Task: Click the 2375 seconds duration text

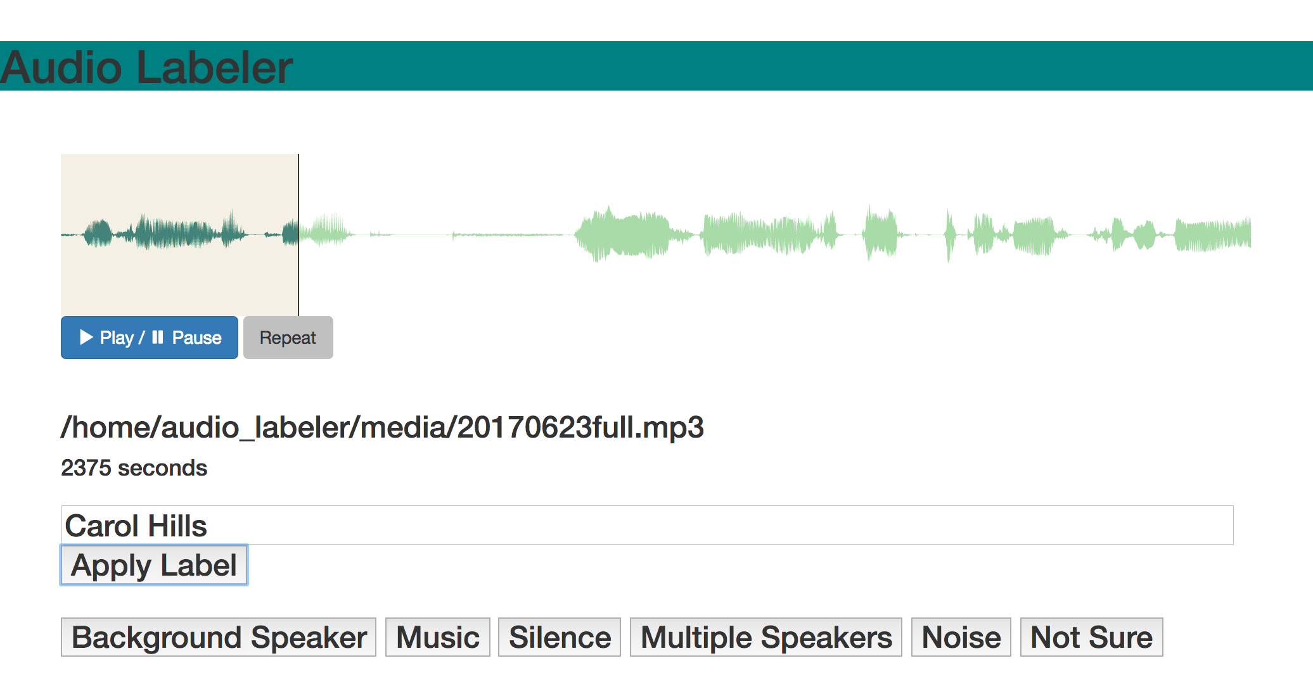Action: tap(134, 468)
